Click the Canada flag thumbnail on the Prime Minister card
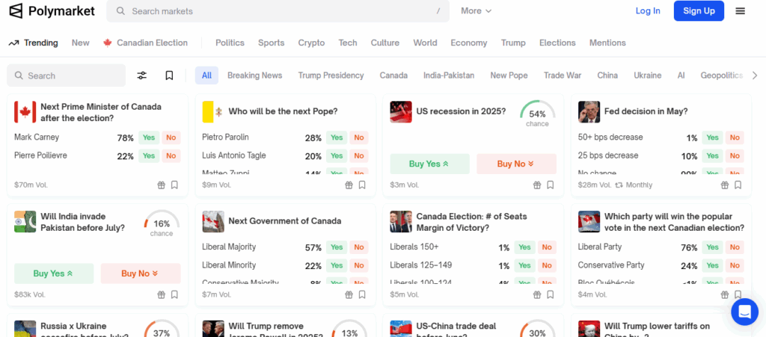Screen dimensions: 766x337 pyautogui.click(x=25, y=112)
